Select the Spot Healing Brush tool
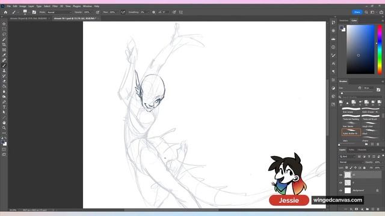 pyautogui.click(x=4, y=60)
